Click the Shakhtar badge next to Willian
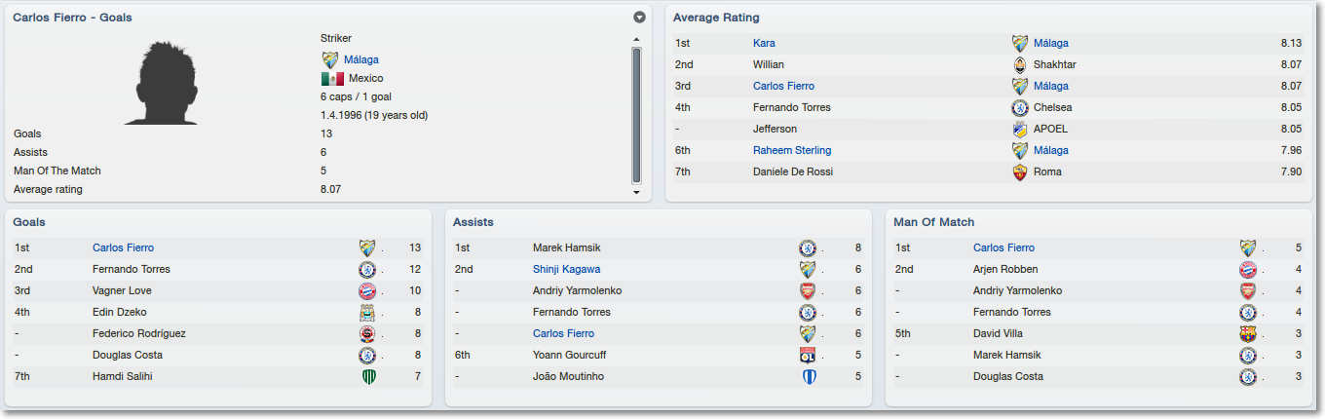This screenshot has width=1325, height=419. pyautogui.click(x=1020, y=64)
